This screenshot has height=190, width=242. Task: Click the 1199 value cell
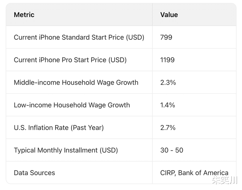168,60
